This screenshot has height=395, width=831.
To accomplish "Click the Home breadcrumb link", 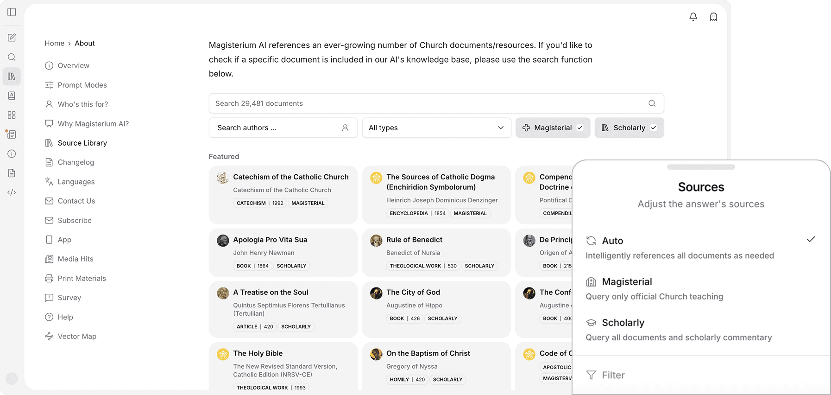I will 54,43.
